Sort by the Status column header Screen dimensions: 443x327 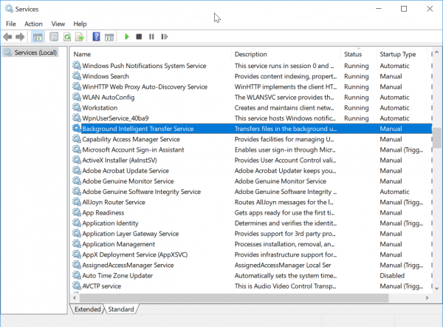353,54
